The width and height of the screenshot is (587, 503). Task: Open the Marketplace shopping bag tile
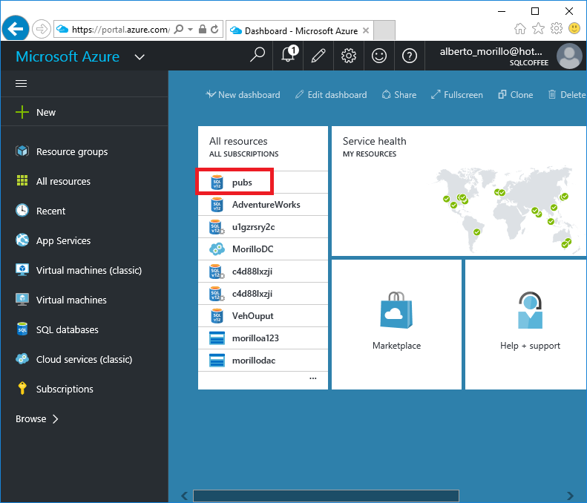pos(396,310)
